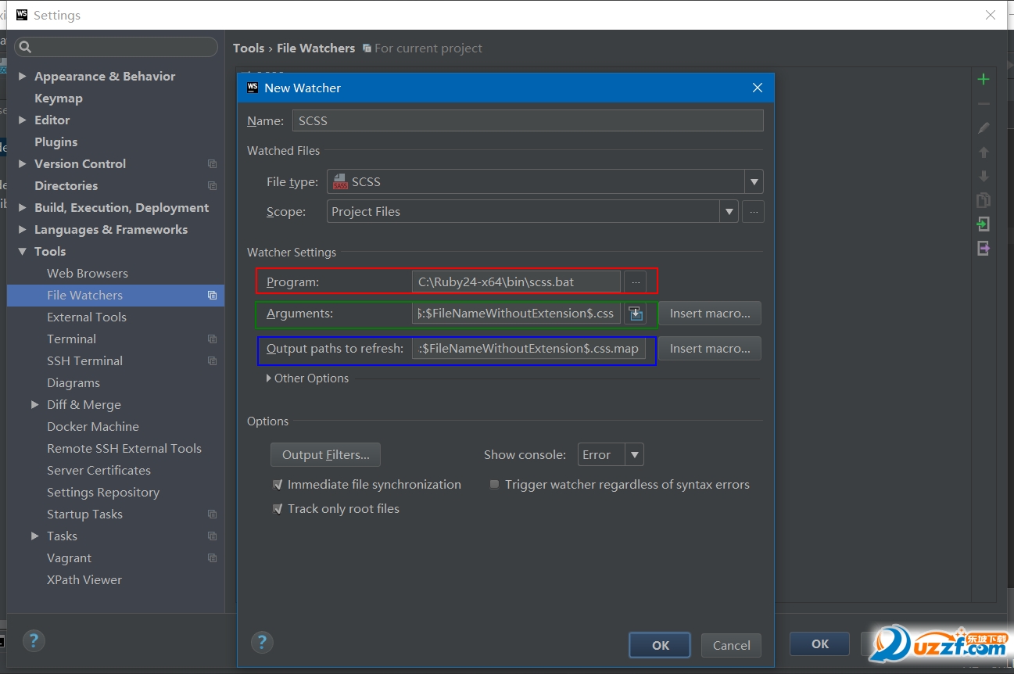Click the Copy watcher icon
Viewport: 1014px width, 674px height.
[x=984, y=200]
